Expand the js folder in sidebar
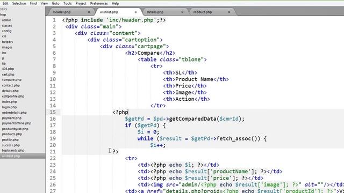The image size is (344, 193). [x=3, y=58]
